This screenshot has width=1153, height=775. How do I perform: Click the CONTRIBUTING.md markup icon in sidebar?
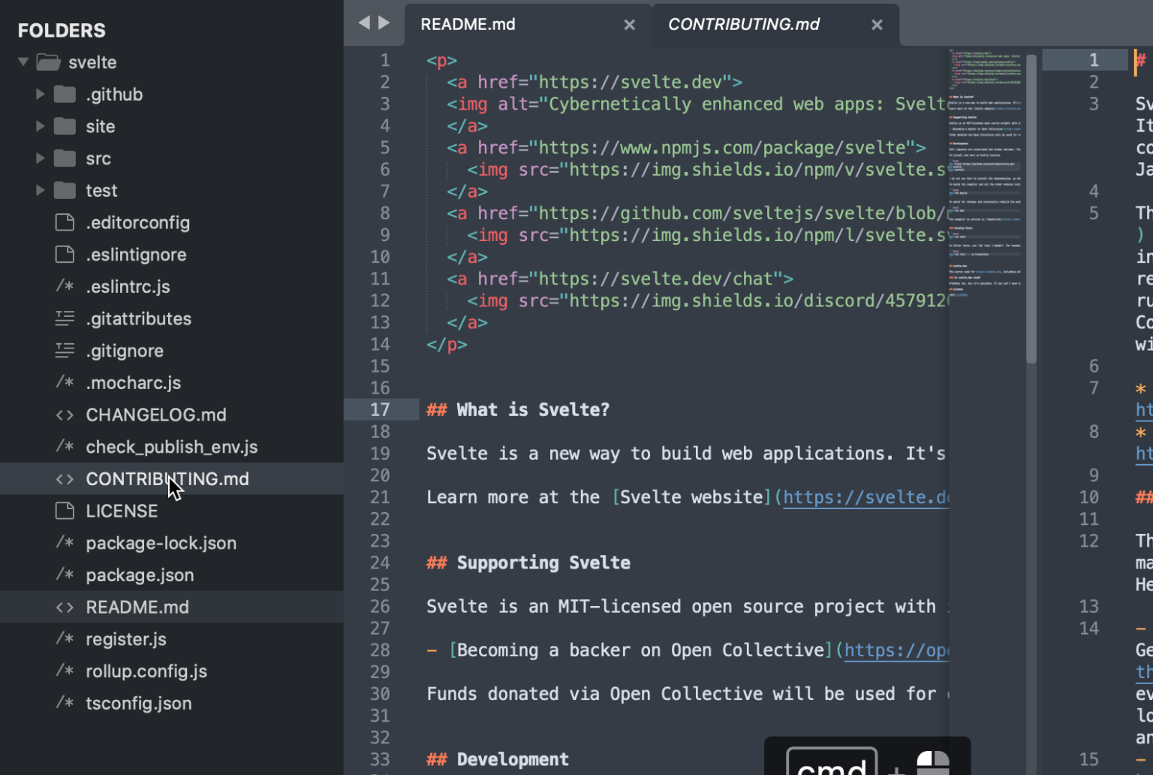coord(65,478)
